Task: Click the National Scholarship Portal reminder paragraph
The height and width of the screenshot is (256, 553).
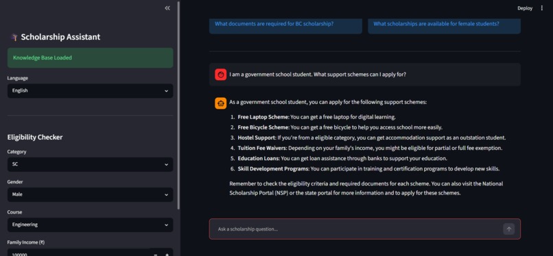Action: (366, 188)
